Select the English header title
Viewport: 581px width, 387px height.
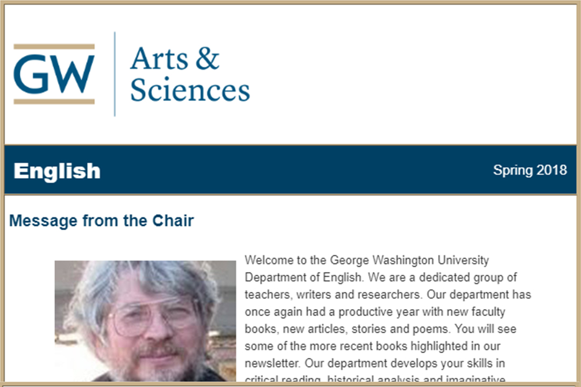coord(57,171)
